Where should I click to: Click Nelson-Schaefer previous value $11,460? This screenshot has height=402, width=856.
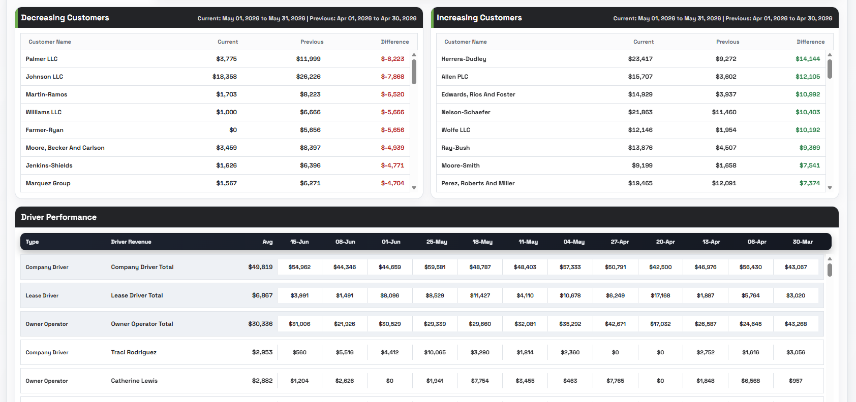(724, 112)
